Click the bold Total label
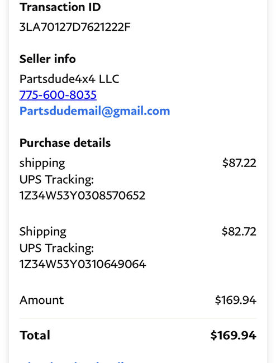This screenshot has height=363, width=276. pos(35,336)
